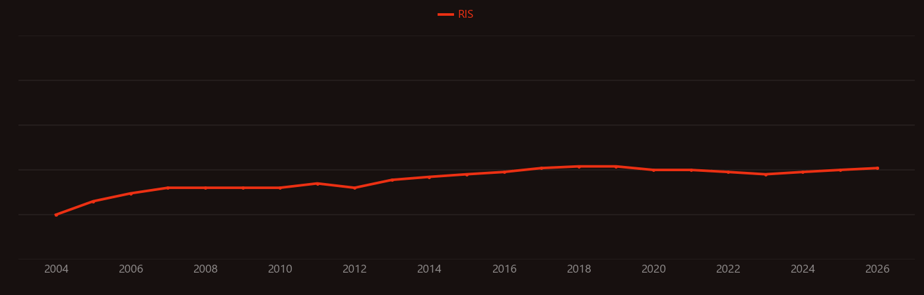Click the 2022 axis label

728,269
